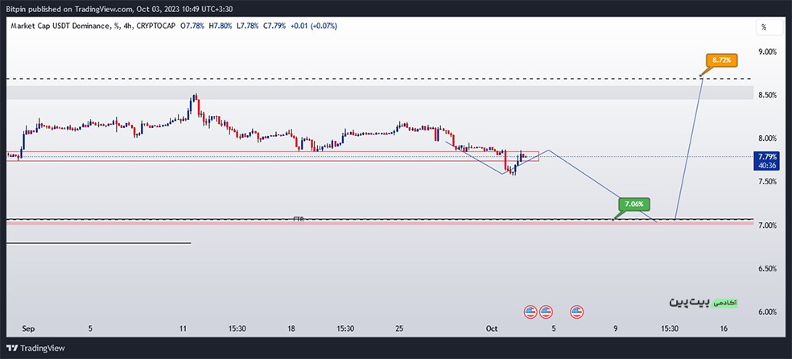Click the 9 date label on time axis

point(616,328)
